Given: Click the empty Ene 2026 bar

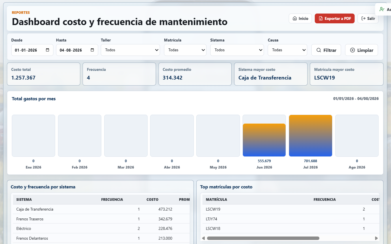Looking at the screenshot, I should [33, 136].
